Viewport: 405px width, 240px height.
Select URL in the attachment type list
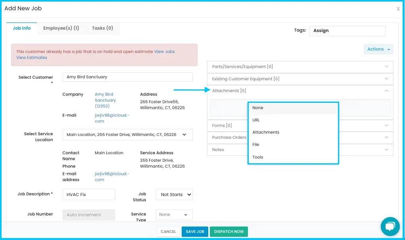tap(293, 120)
